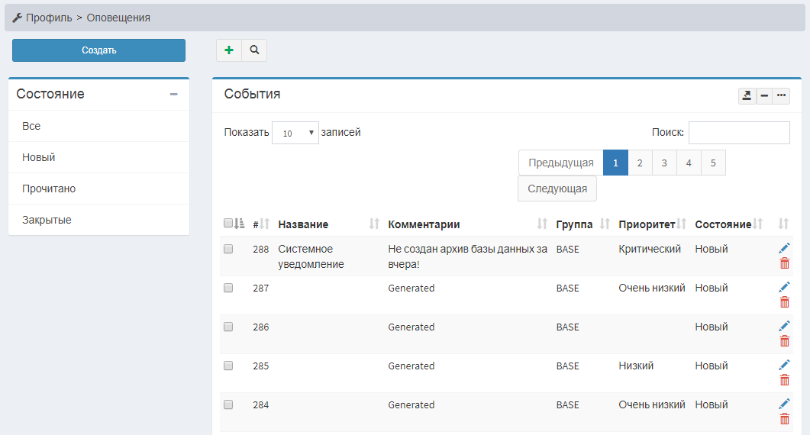
Task: Delete record 285 with trash icon
Action: click(x=784, y=380)
